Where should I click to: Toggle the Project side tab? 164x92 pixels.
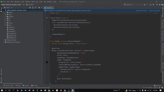coord(1,10)
